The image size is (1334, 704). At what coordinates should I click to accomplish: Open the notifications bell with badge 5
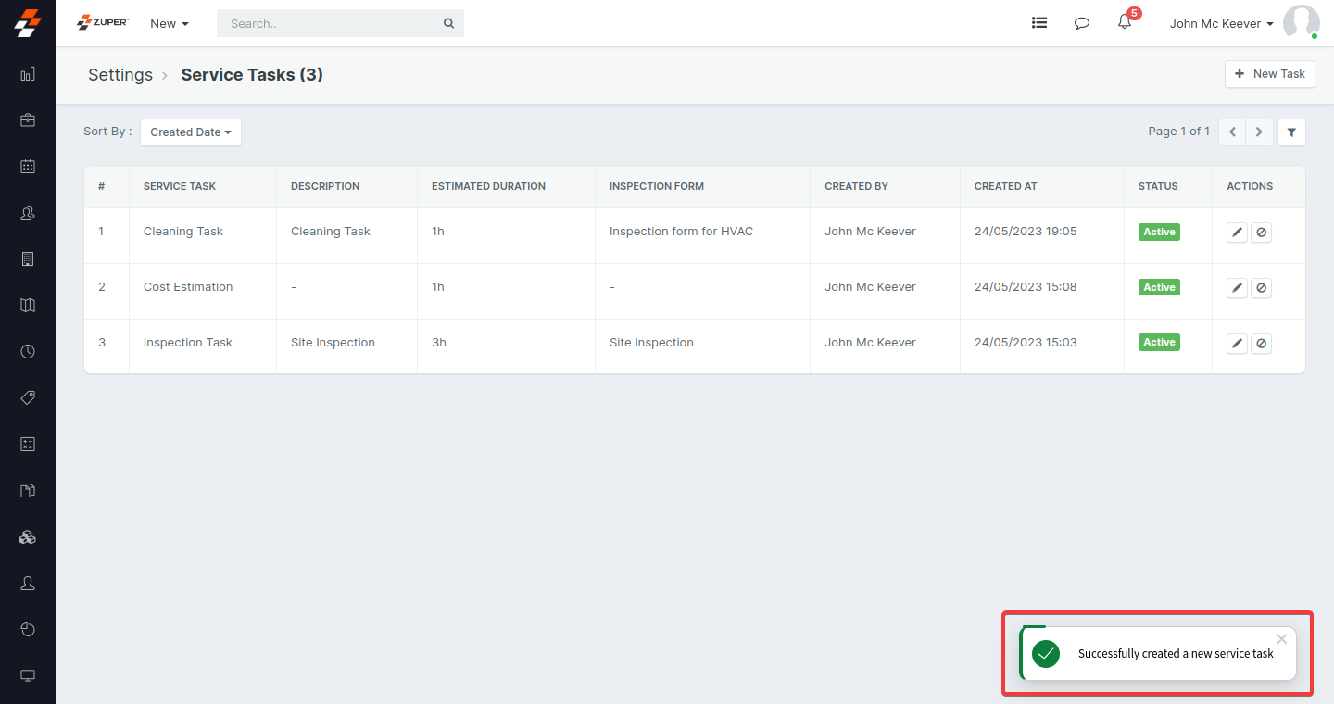[1124, 22]
